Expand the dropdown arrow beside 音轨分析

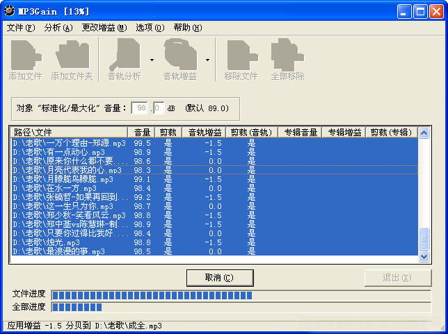[152, 60]
